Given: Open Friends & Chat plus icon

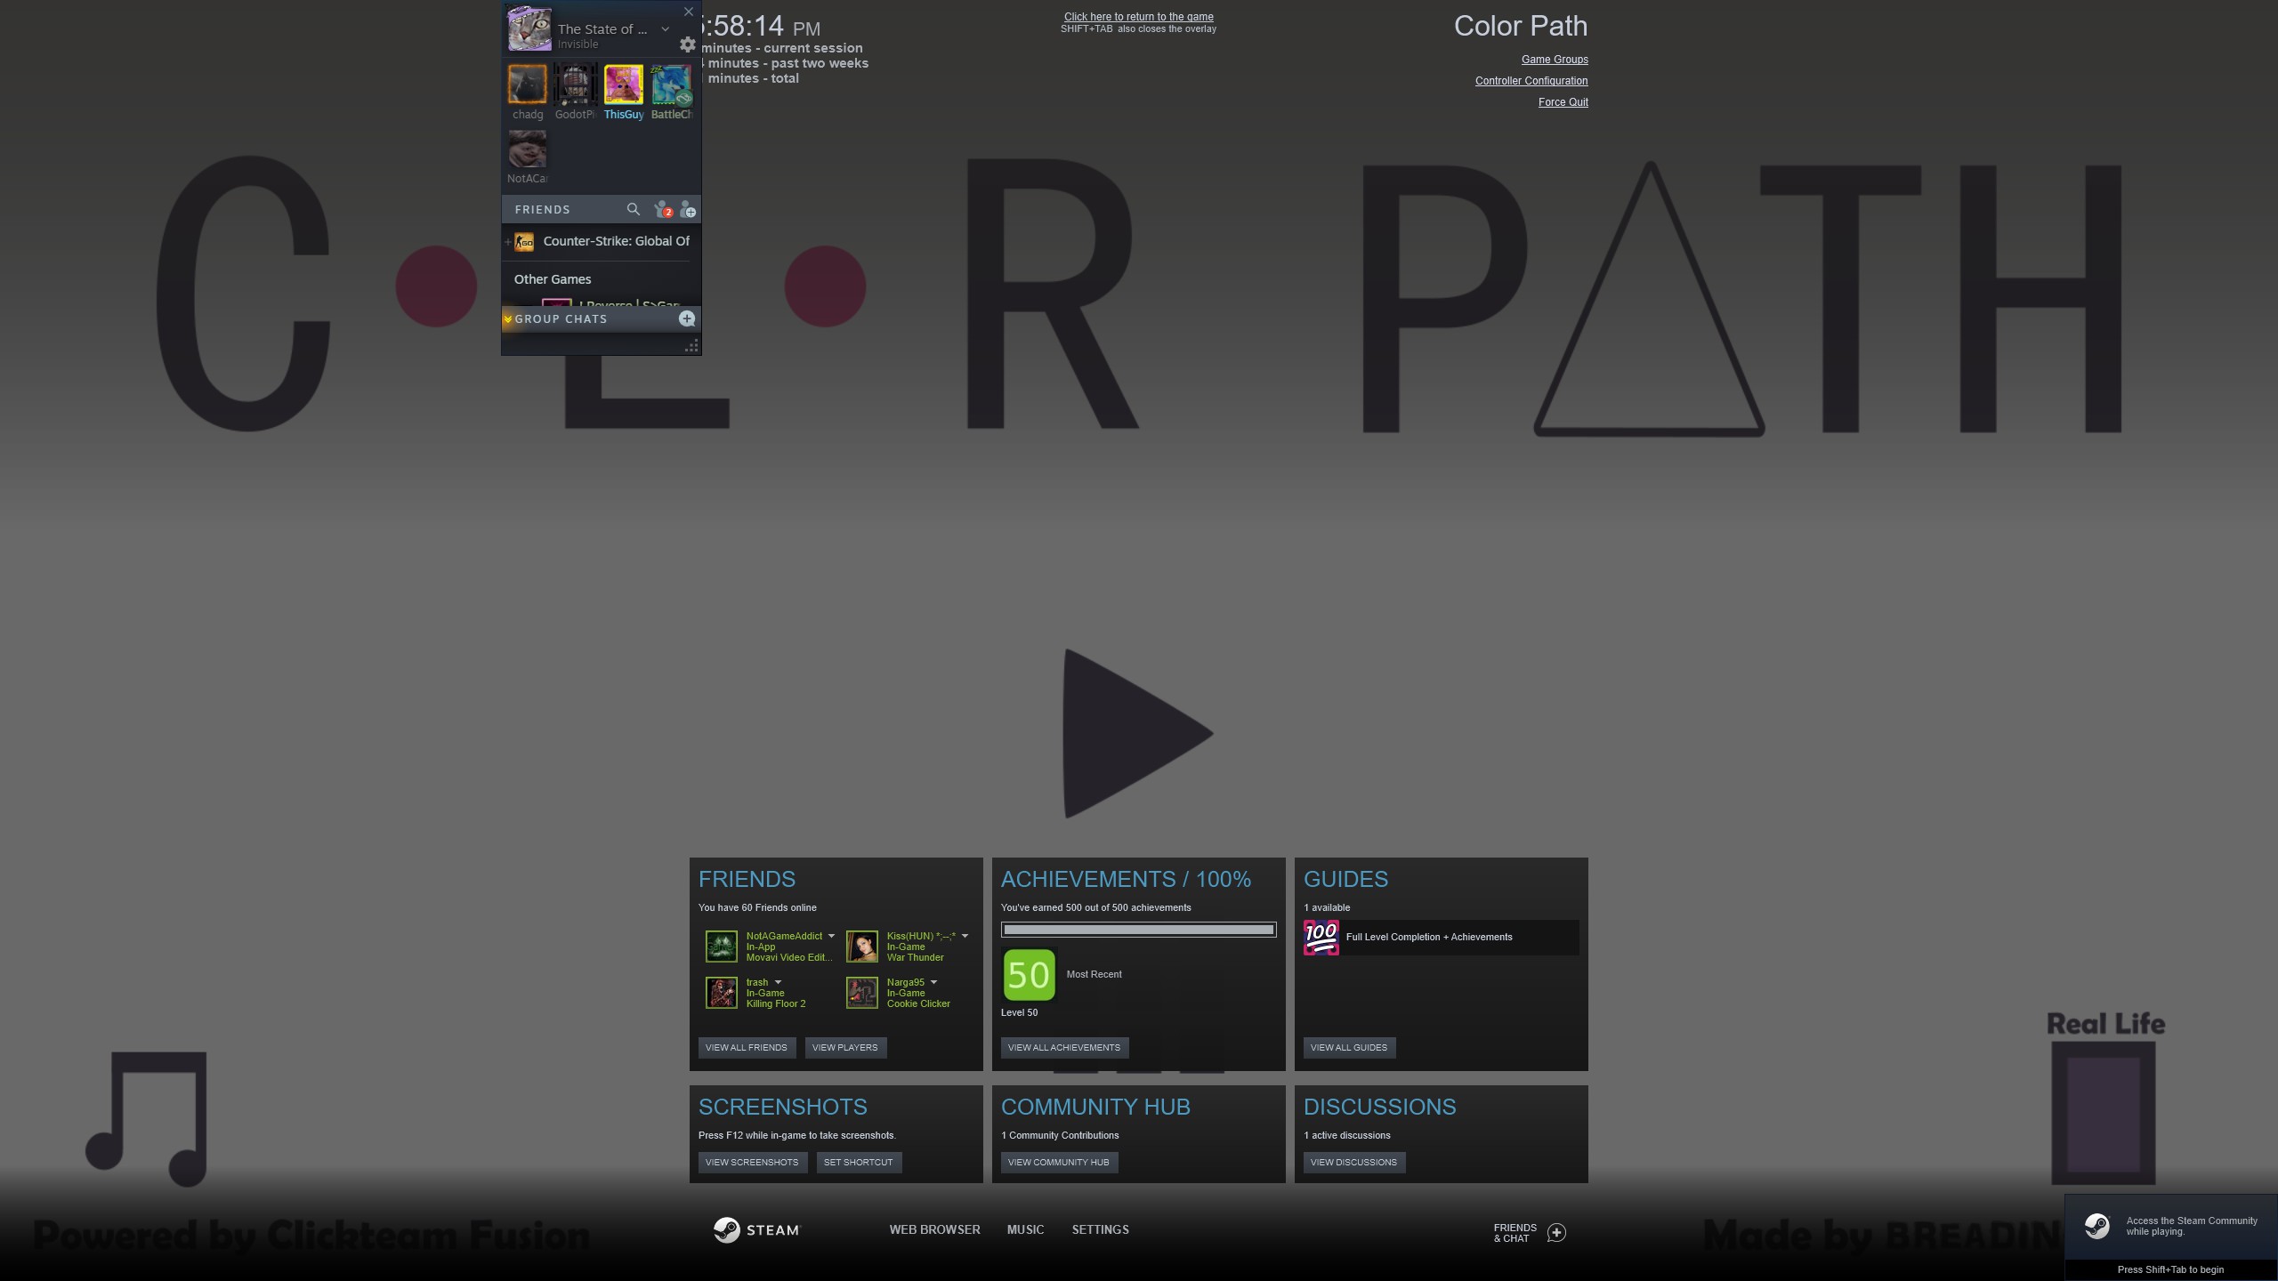Looking at the screenshot, I should click(1556, 1232).
